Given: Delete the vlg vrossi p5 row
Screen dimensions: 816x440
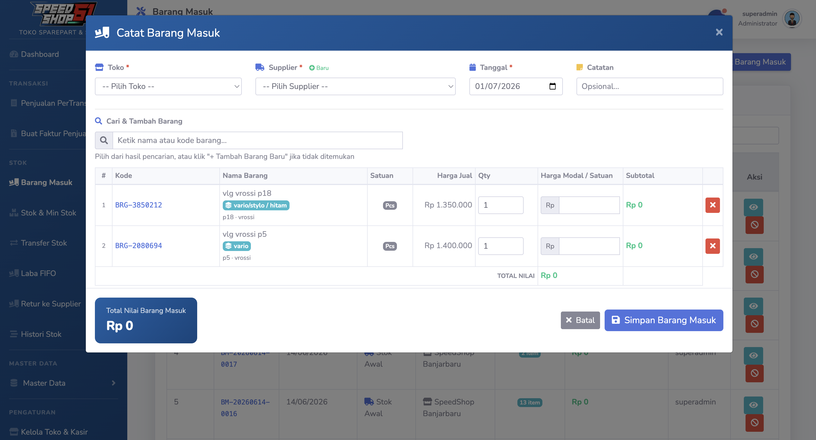Looking at the screenshot, I should point(712,246).
